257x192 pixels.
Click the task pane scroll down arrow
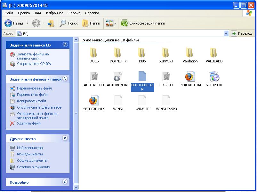[x=76, y=187]
